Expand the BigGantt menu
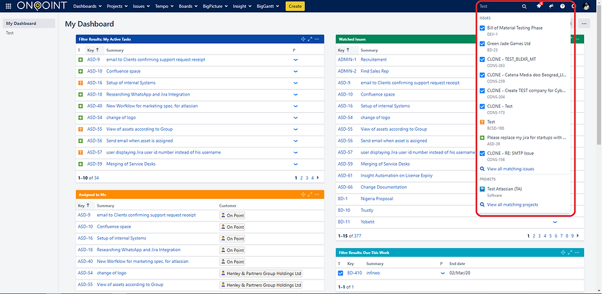Image resolution: width=602 pixels, height=294 pixels. click(x=268, y=6)
